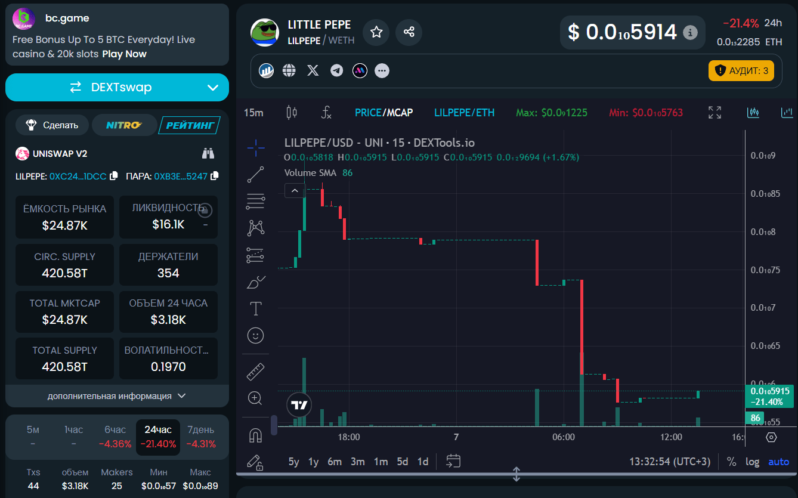This screenshot has width=798, height=498.
Task: Open price info circle icon
Action: click(690, 32)
